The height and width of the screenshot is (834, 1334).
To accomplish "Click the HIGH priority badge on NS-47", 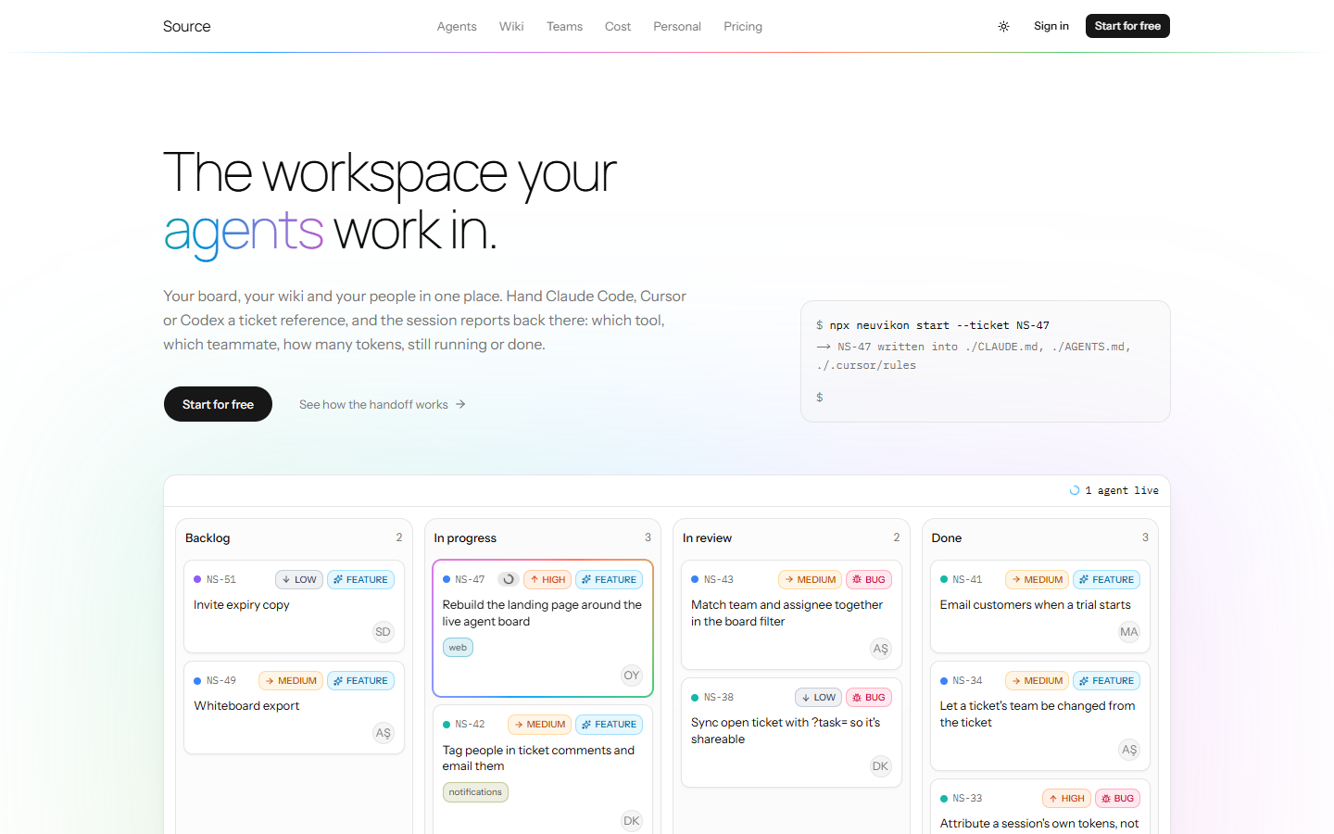I will pyautogui.click(x=547, y=579).
